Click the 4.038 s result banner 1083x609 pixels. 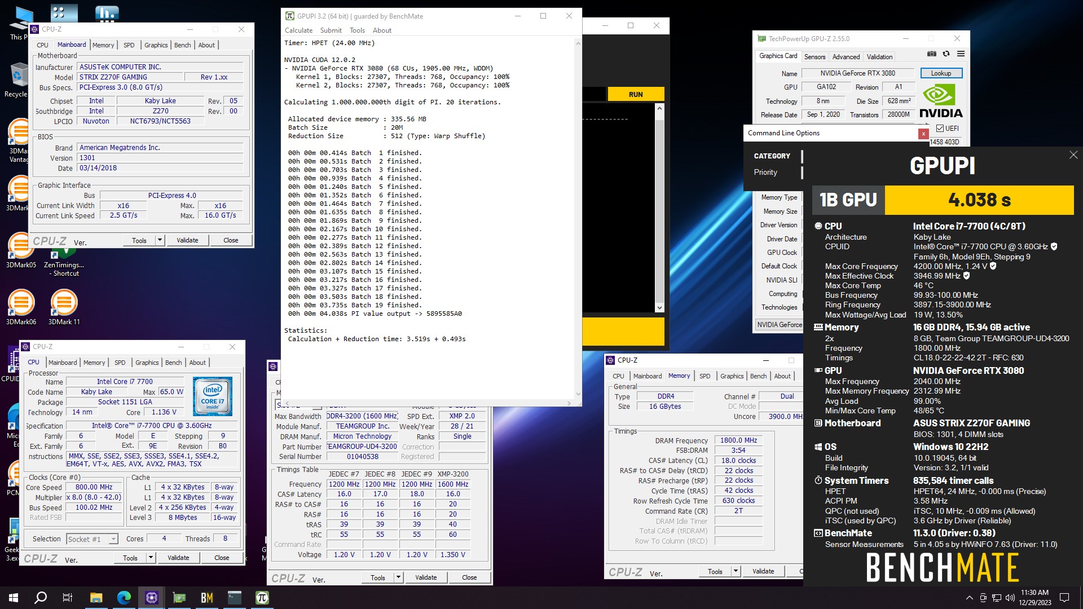point(979,200)
